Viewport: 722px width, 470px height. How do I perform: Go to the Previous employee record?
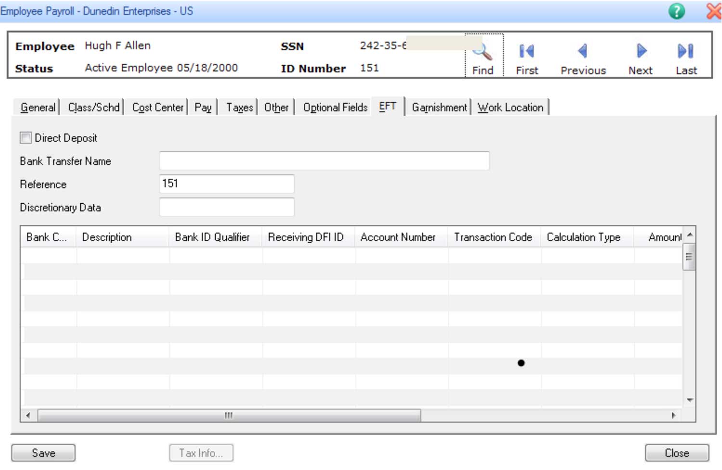tap(583, 59)
